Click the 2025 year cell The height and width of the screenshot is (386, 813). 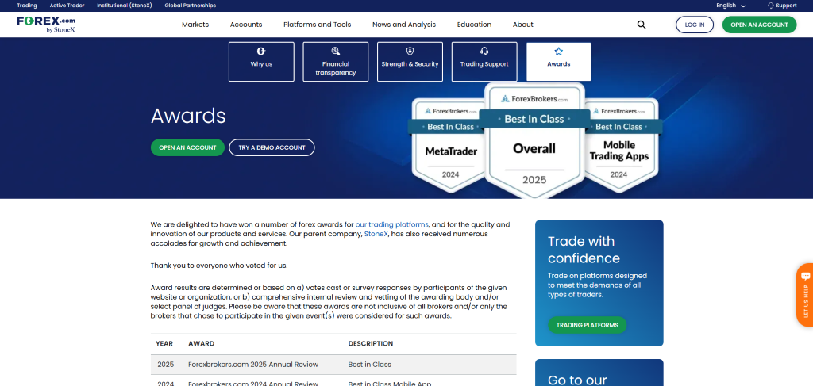pyautogui.click(x=166, y=365)
